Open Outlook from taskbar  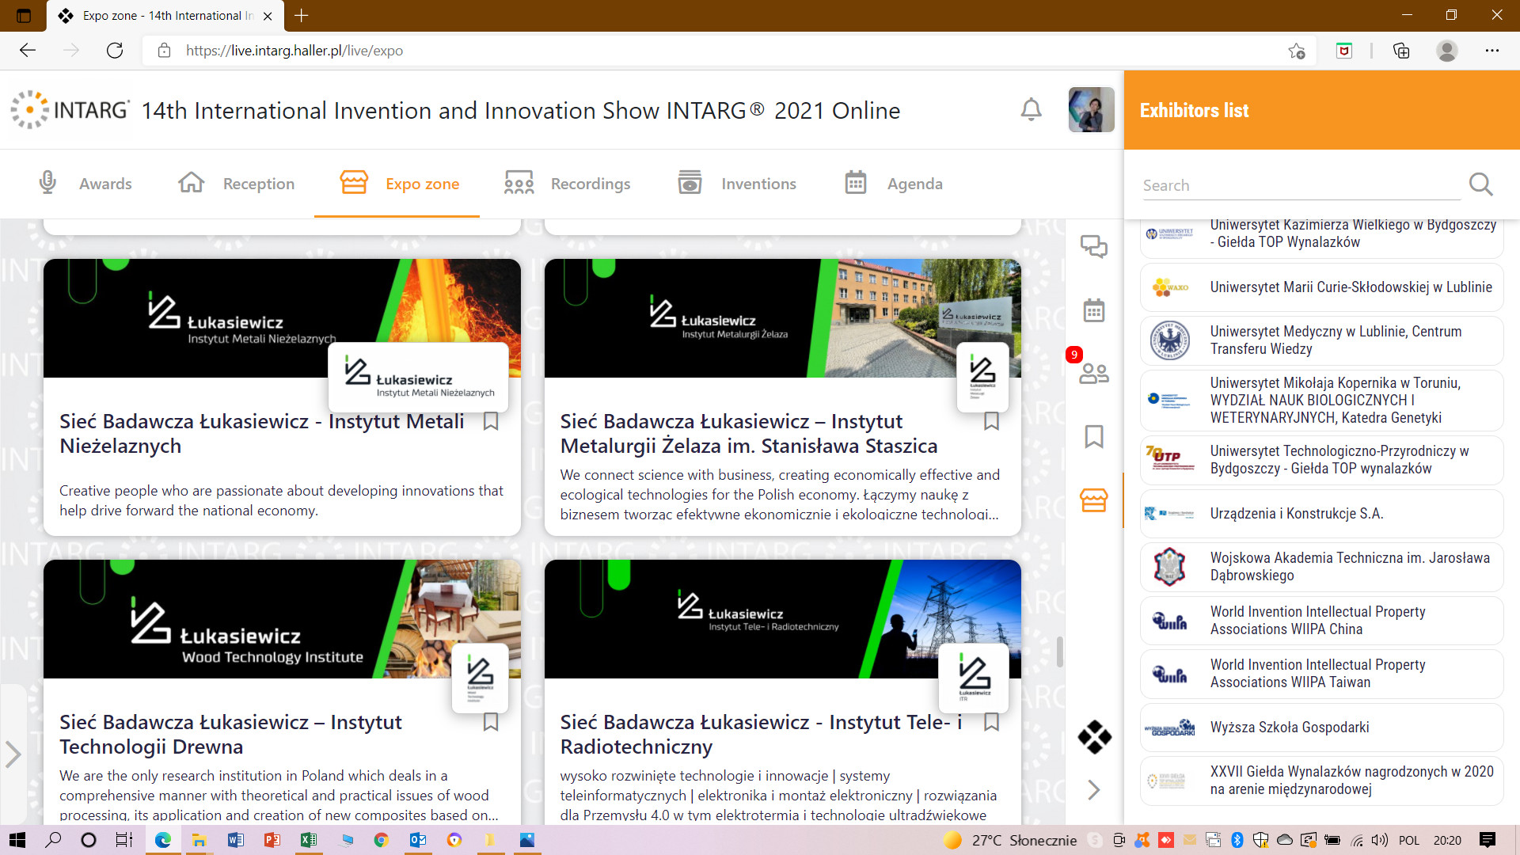click(x=417, y=840)
